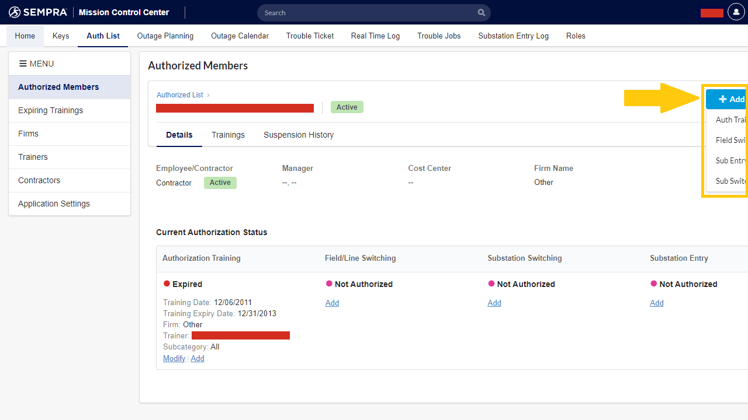Click Add link under Substation Switching
Screen dimensions: 748x420
pos(494,303)
